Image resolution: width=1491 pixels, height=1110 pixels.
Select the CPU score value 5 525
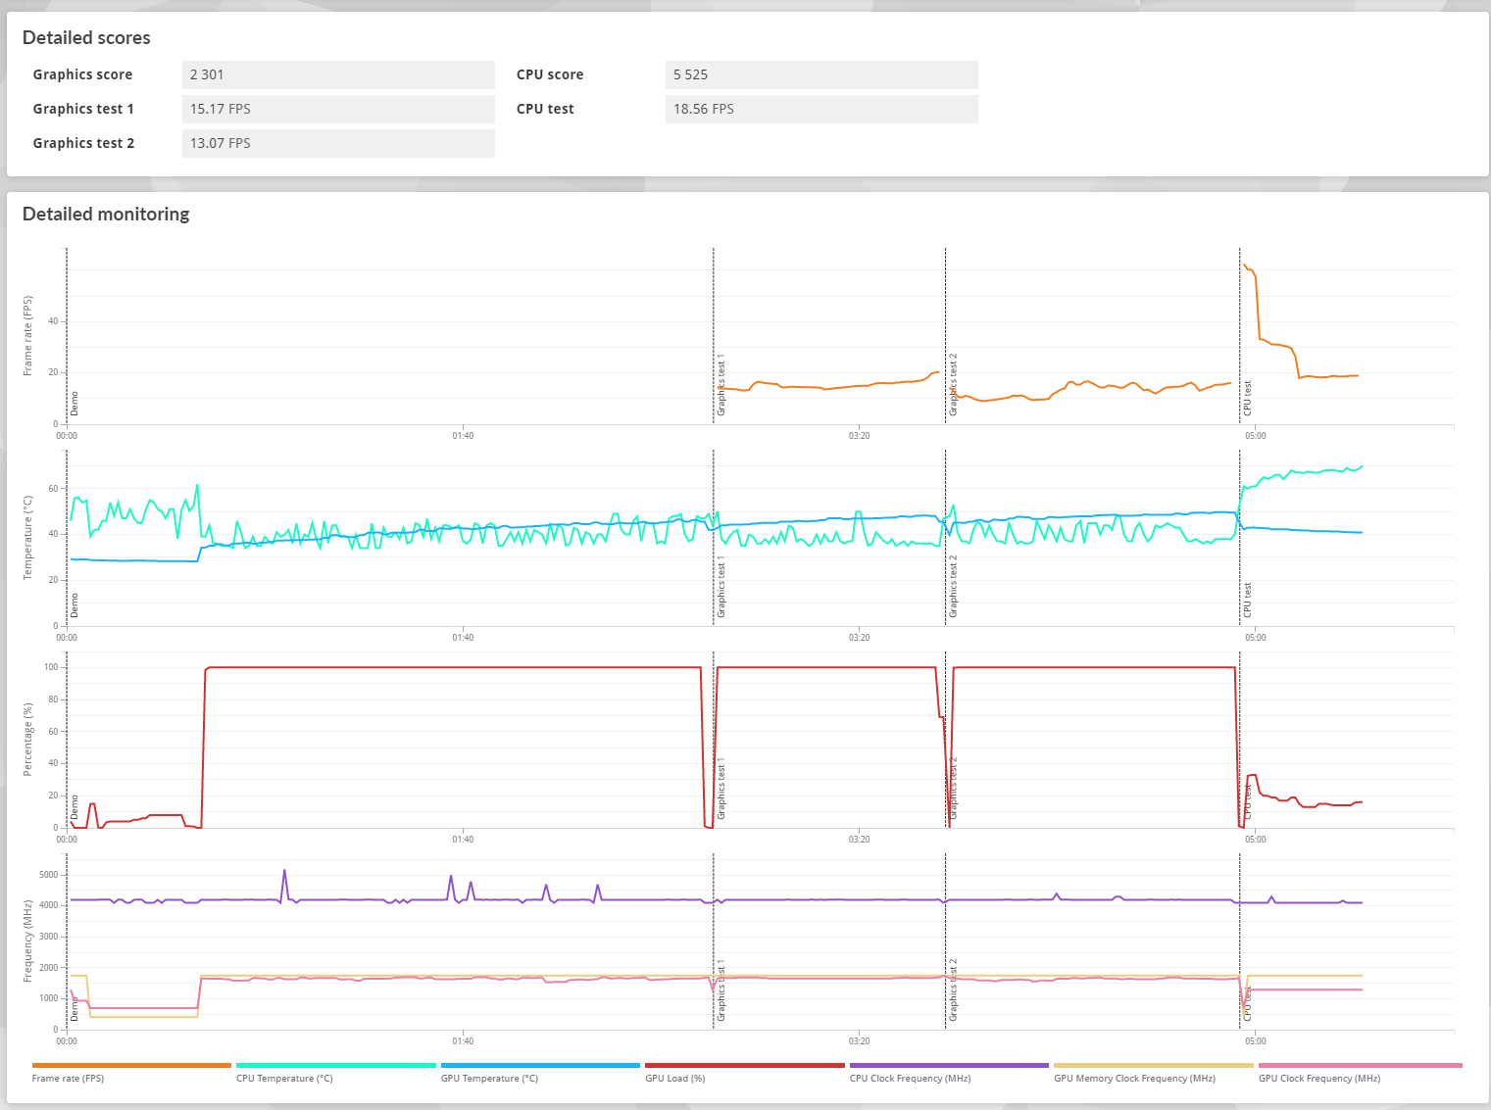(x=821, y=74)
